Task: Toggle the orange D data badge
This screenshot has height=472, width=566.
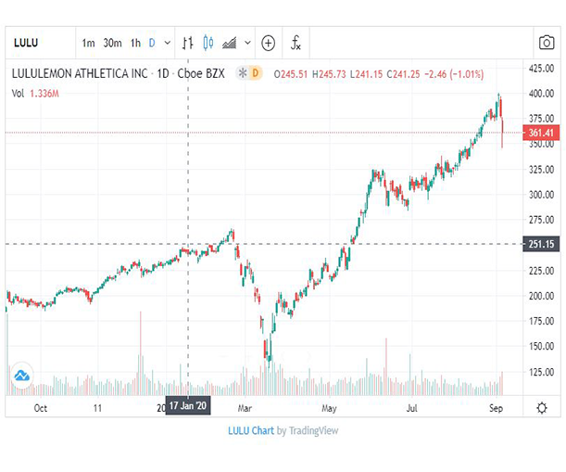Action: point(255,73)
